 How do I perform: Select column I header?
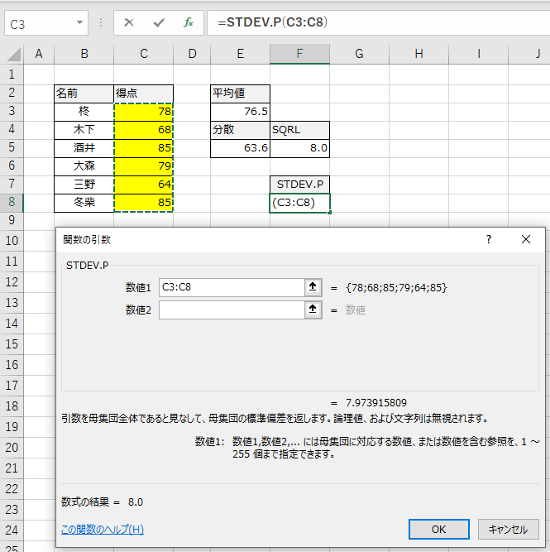pyautogui.click(x=479, y=55)
